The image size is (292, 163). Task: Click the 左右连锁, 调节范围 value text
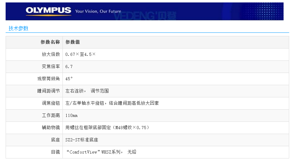87,91
